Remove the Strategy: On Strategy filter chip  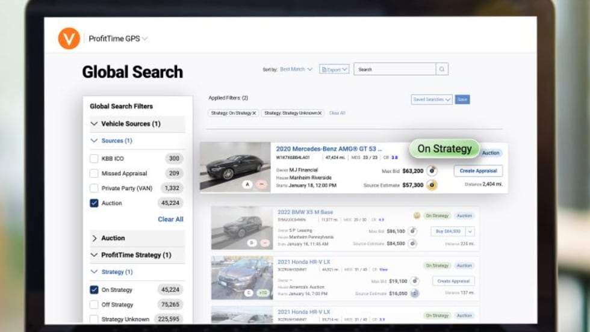[254, 113]
